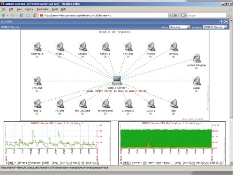Image resolution: width=233 pixels, height=175 pixels.
Task: Click the search magnifier icon
Action: click(x=229, y=15)
